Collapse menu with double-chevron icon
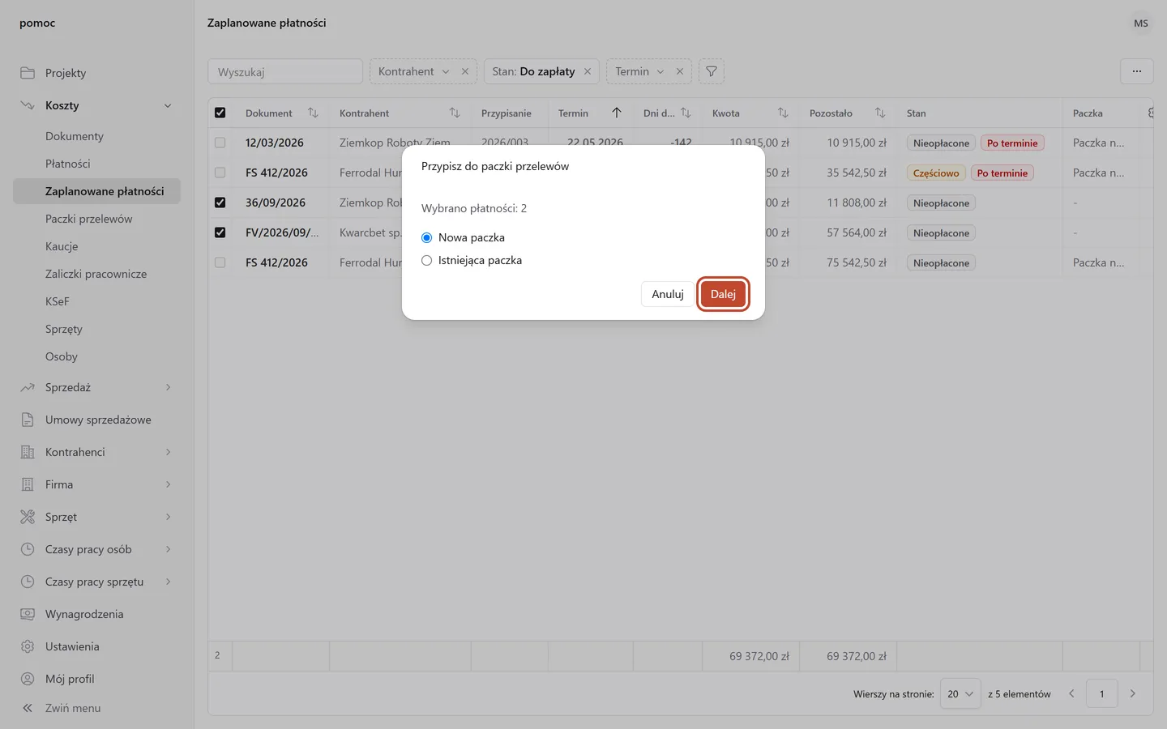Screen dimensions: 1167x729 click(x=28, y=708)
